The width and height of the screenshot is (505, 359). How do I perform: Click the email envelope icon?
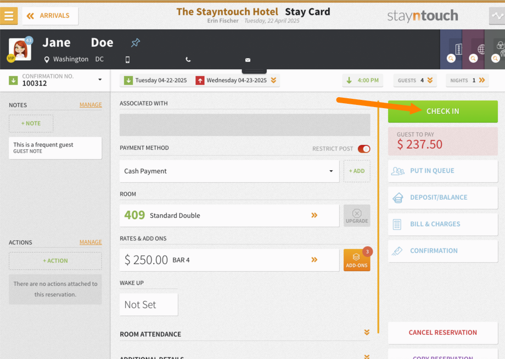pyautogui.click(x=248, y=60)
